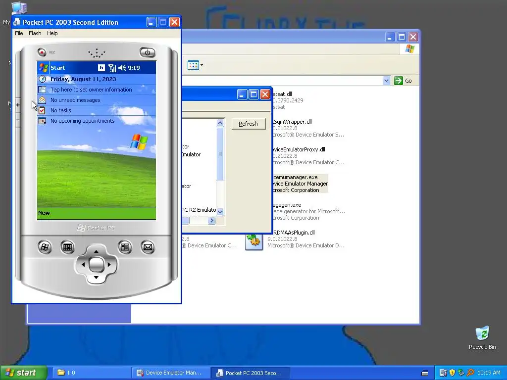Click scroll down arrow in Device Emulator Manager list
507x380 pixels.
[220, 212]
